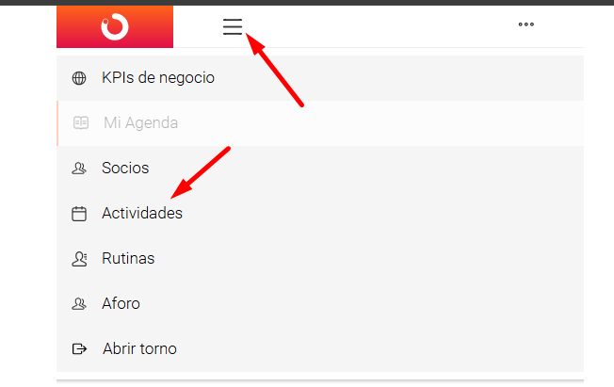The width and height of the screenshot is (614, 387).
Task: Click the open-book icon next to Mi Agenda
Action: [x=81, y=122]
